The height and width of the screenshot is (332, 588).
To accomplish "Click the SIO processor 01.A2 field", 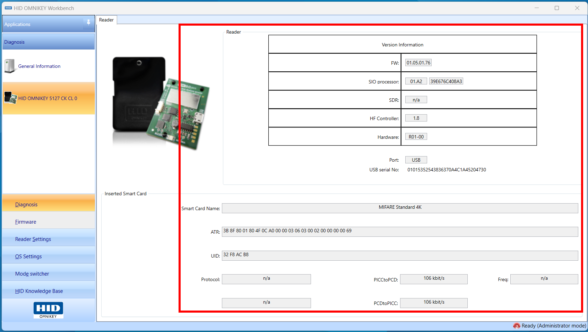I will 416,81.
